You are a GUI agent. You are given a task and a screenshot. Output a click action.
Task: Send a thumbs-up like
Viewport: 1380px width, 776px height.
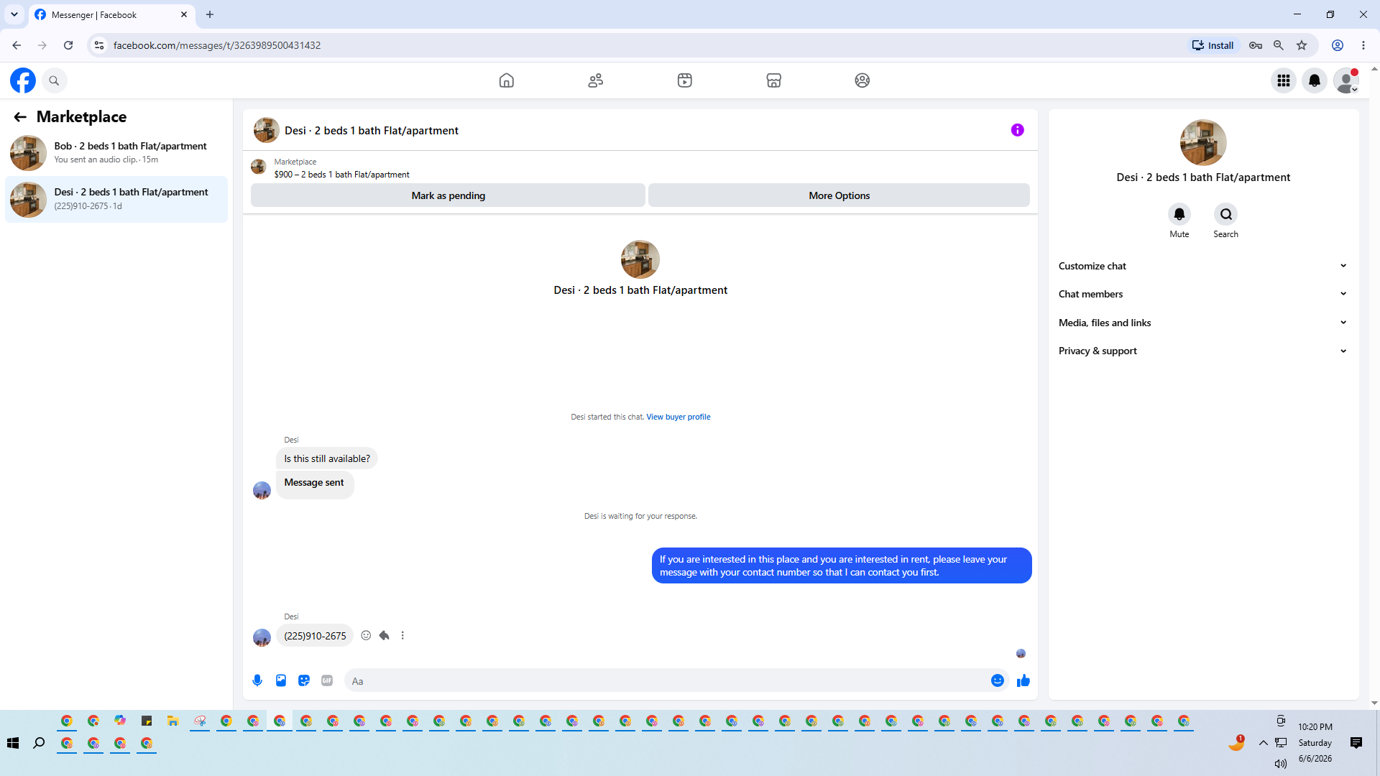1023,680
